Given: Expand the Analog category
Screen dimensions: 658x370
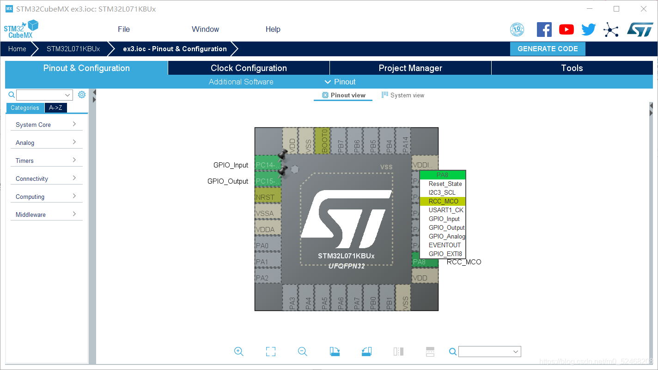Looking at the screenshot, I should [x=46, y=143].
